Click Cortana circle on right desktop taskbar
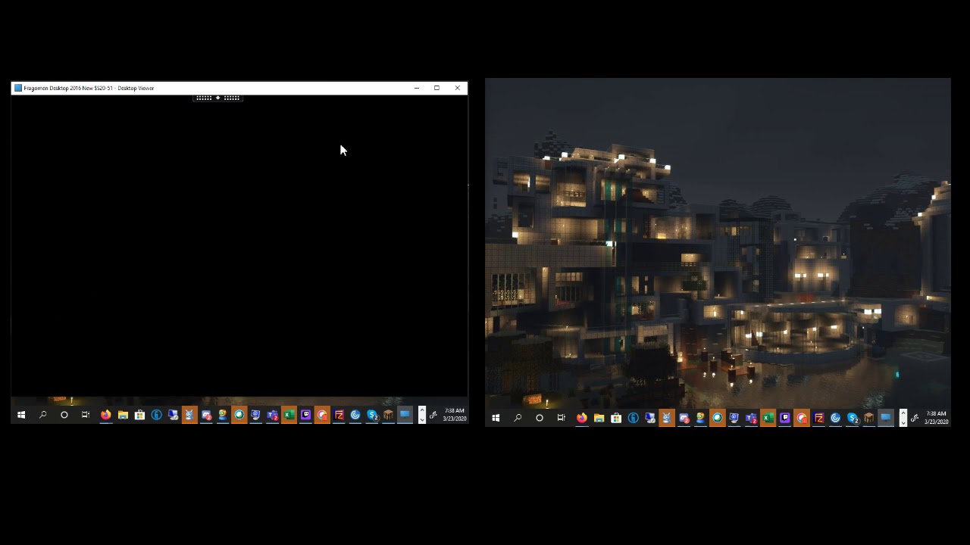The height and width of the screenshot is (545, 970). click(x=540, y=418)
